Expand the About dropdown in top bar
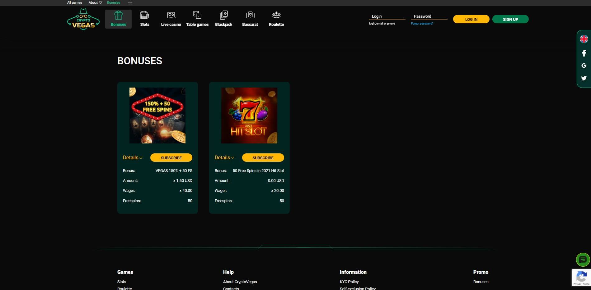The height and width of the screenshot is (290, 591). (x=95, y=2)
